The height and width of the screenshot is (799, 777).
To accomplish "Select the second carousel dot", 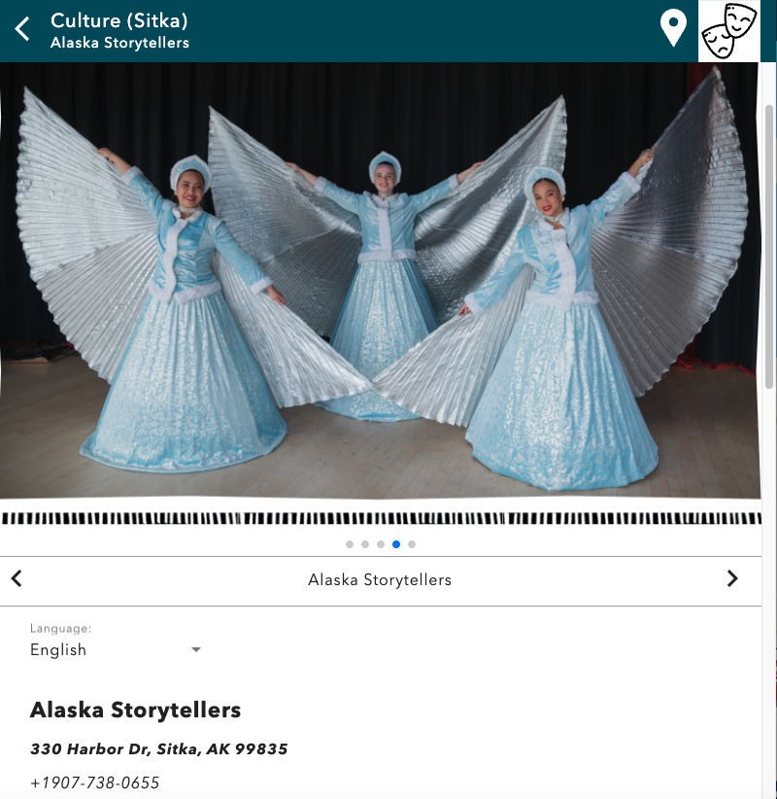I will click(365, 544).
